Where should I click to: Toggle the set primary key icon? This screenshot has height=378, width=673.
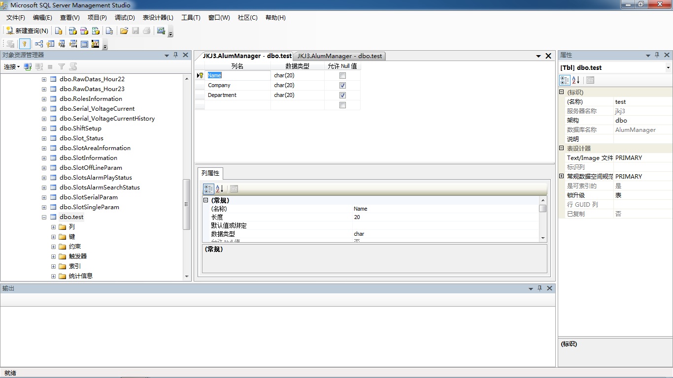coord(24,44)
